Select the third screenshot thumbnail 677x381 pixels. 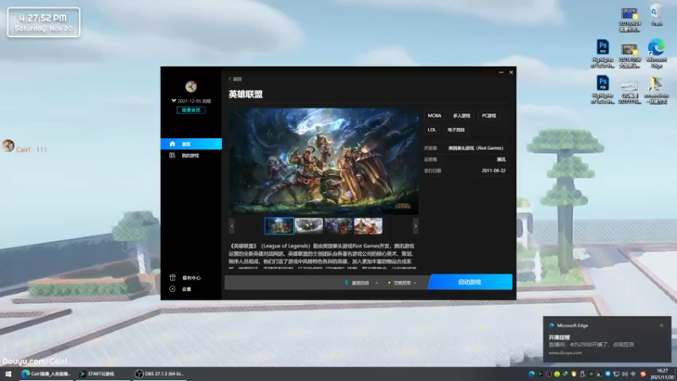[x=338, y=226]
